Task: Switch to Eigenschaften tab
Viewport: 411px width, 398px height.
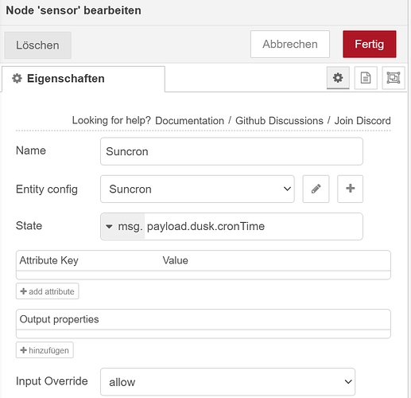Action: point(83,79)
